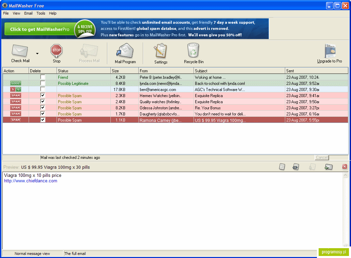This screenshot has height=258, width=351.
Task: Uncheck delete box for Ramona Carney email
Action: coord(43,120)
